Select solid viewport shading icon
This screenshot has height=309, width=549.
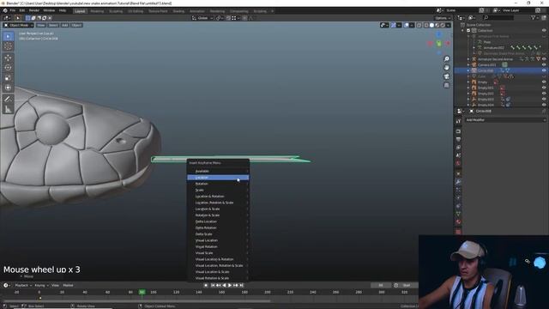[431, 25]
